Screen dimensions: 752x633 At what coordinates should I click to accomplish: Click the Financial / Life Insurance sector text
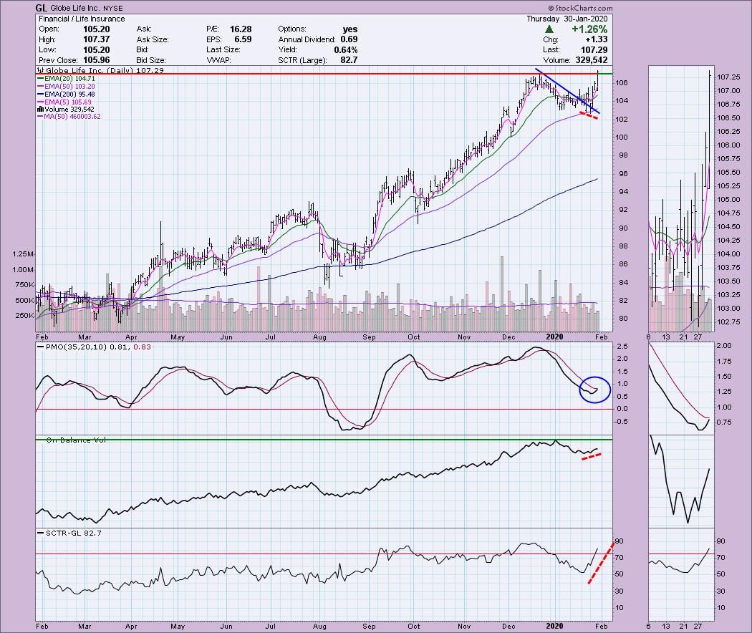click(82, 19)
